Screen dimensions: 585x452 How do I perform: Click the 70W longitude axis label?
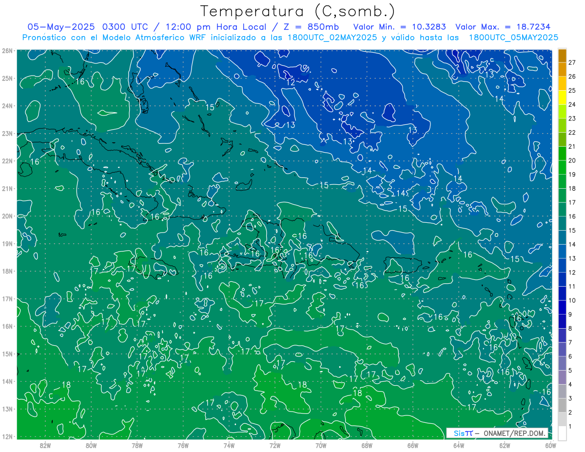[321, 445]
